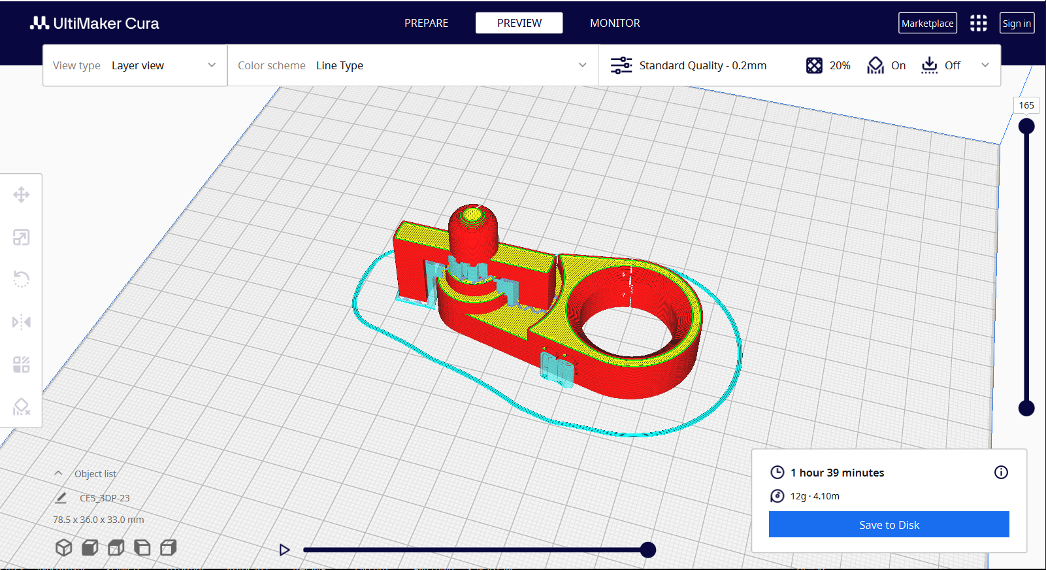1046x570 pixels.
Task: Click the 20% infill icon
Action: click(814, 65)
